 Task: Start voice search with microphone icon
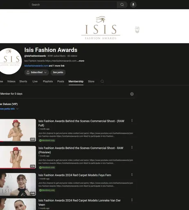[133, 5]
